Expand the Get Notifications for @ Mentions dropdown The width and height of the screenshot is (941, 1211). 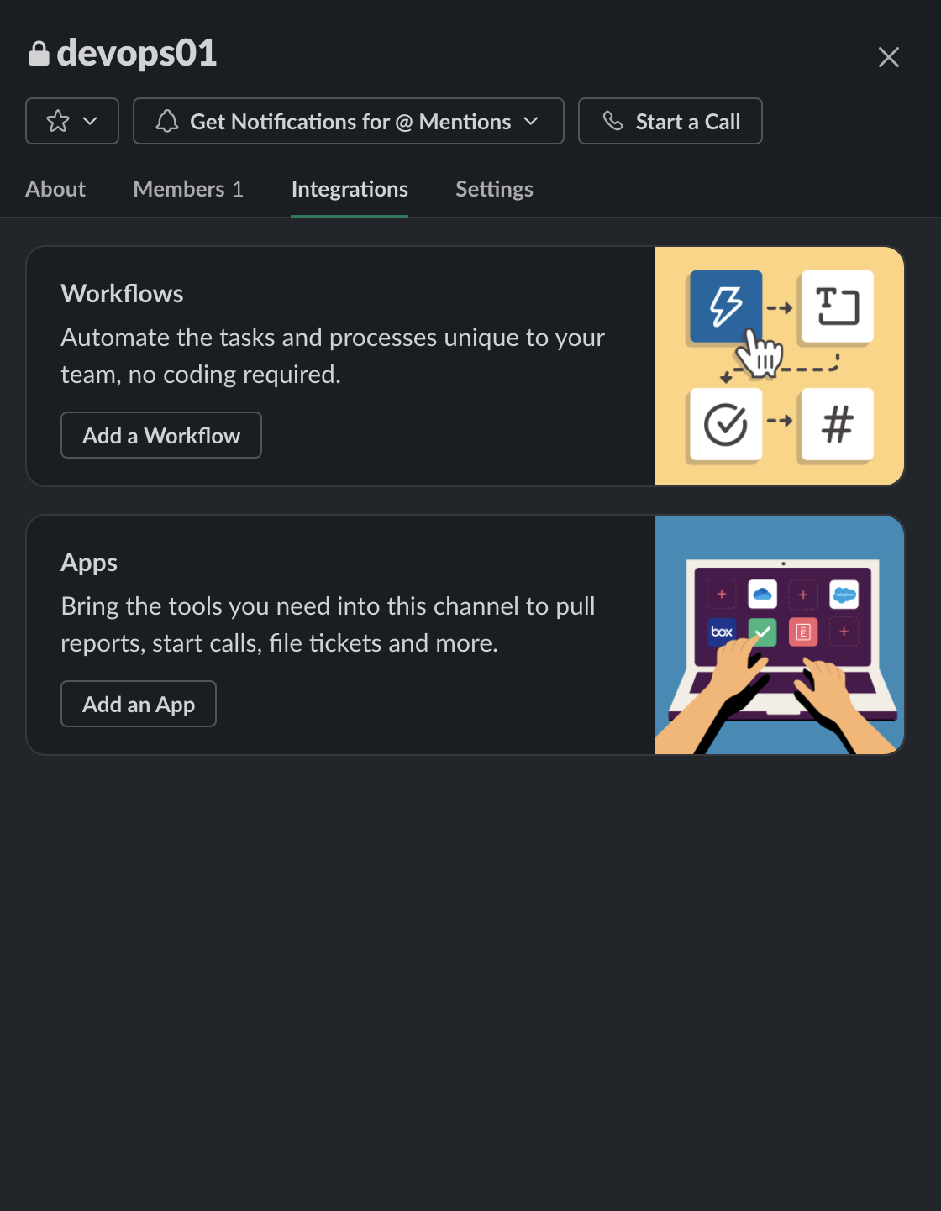(531, 121)
